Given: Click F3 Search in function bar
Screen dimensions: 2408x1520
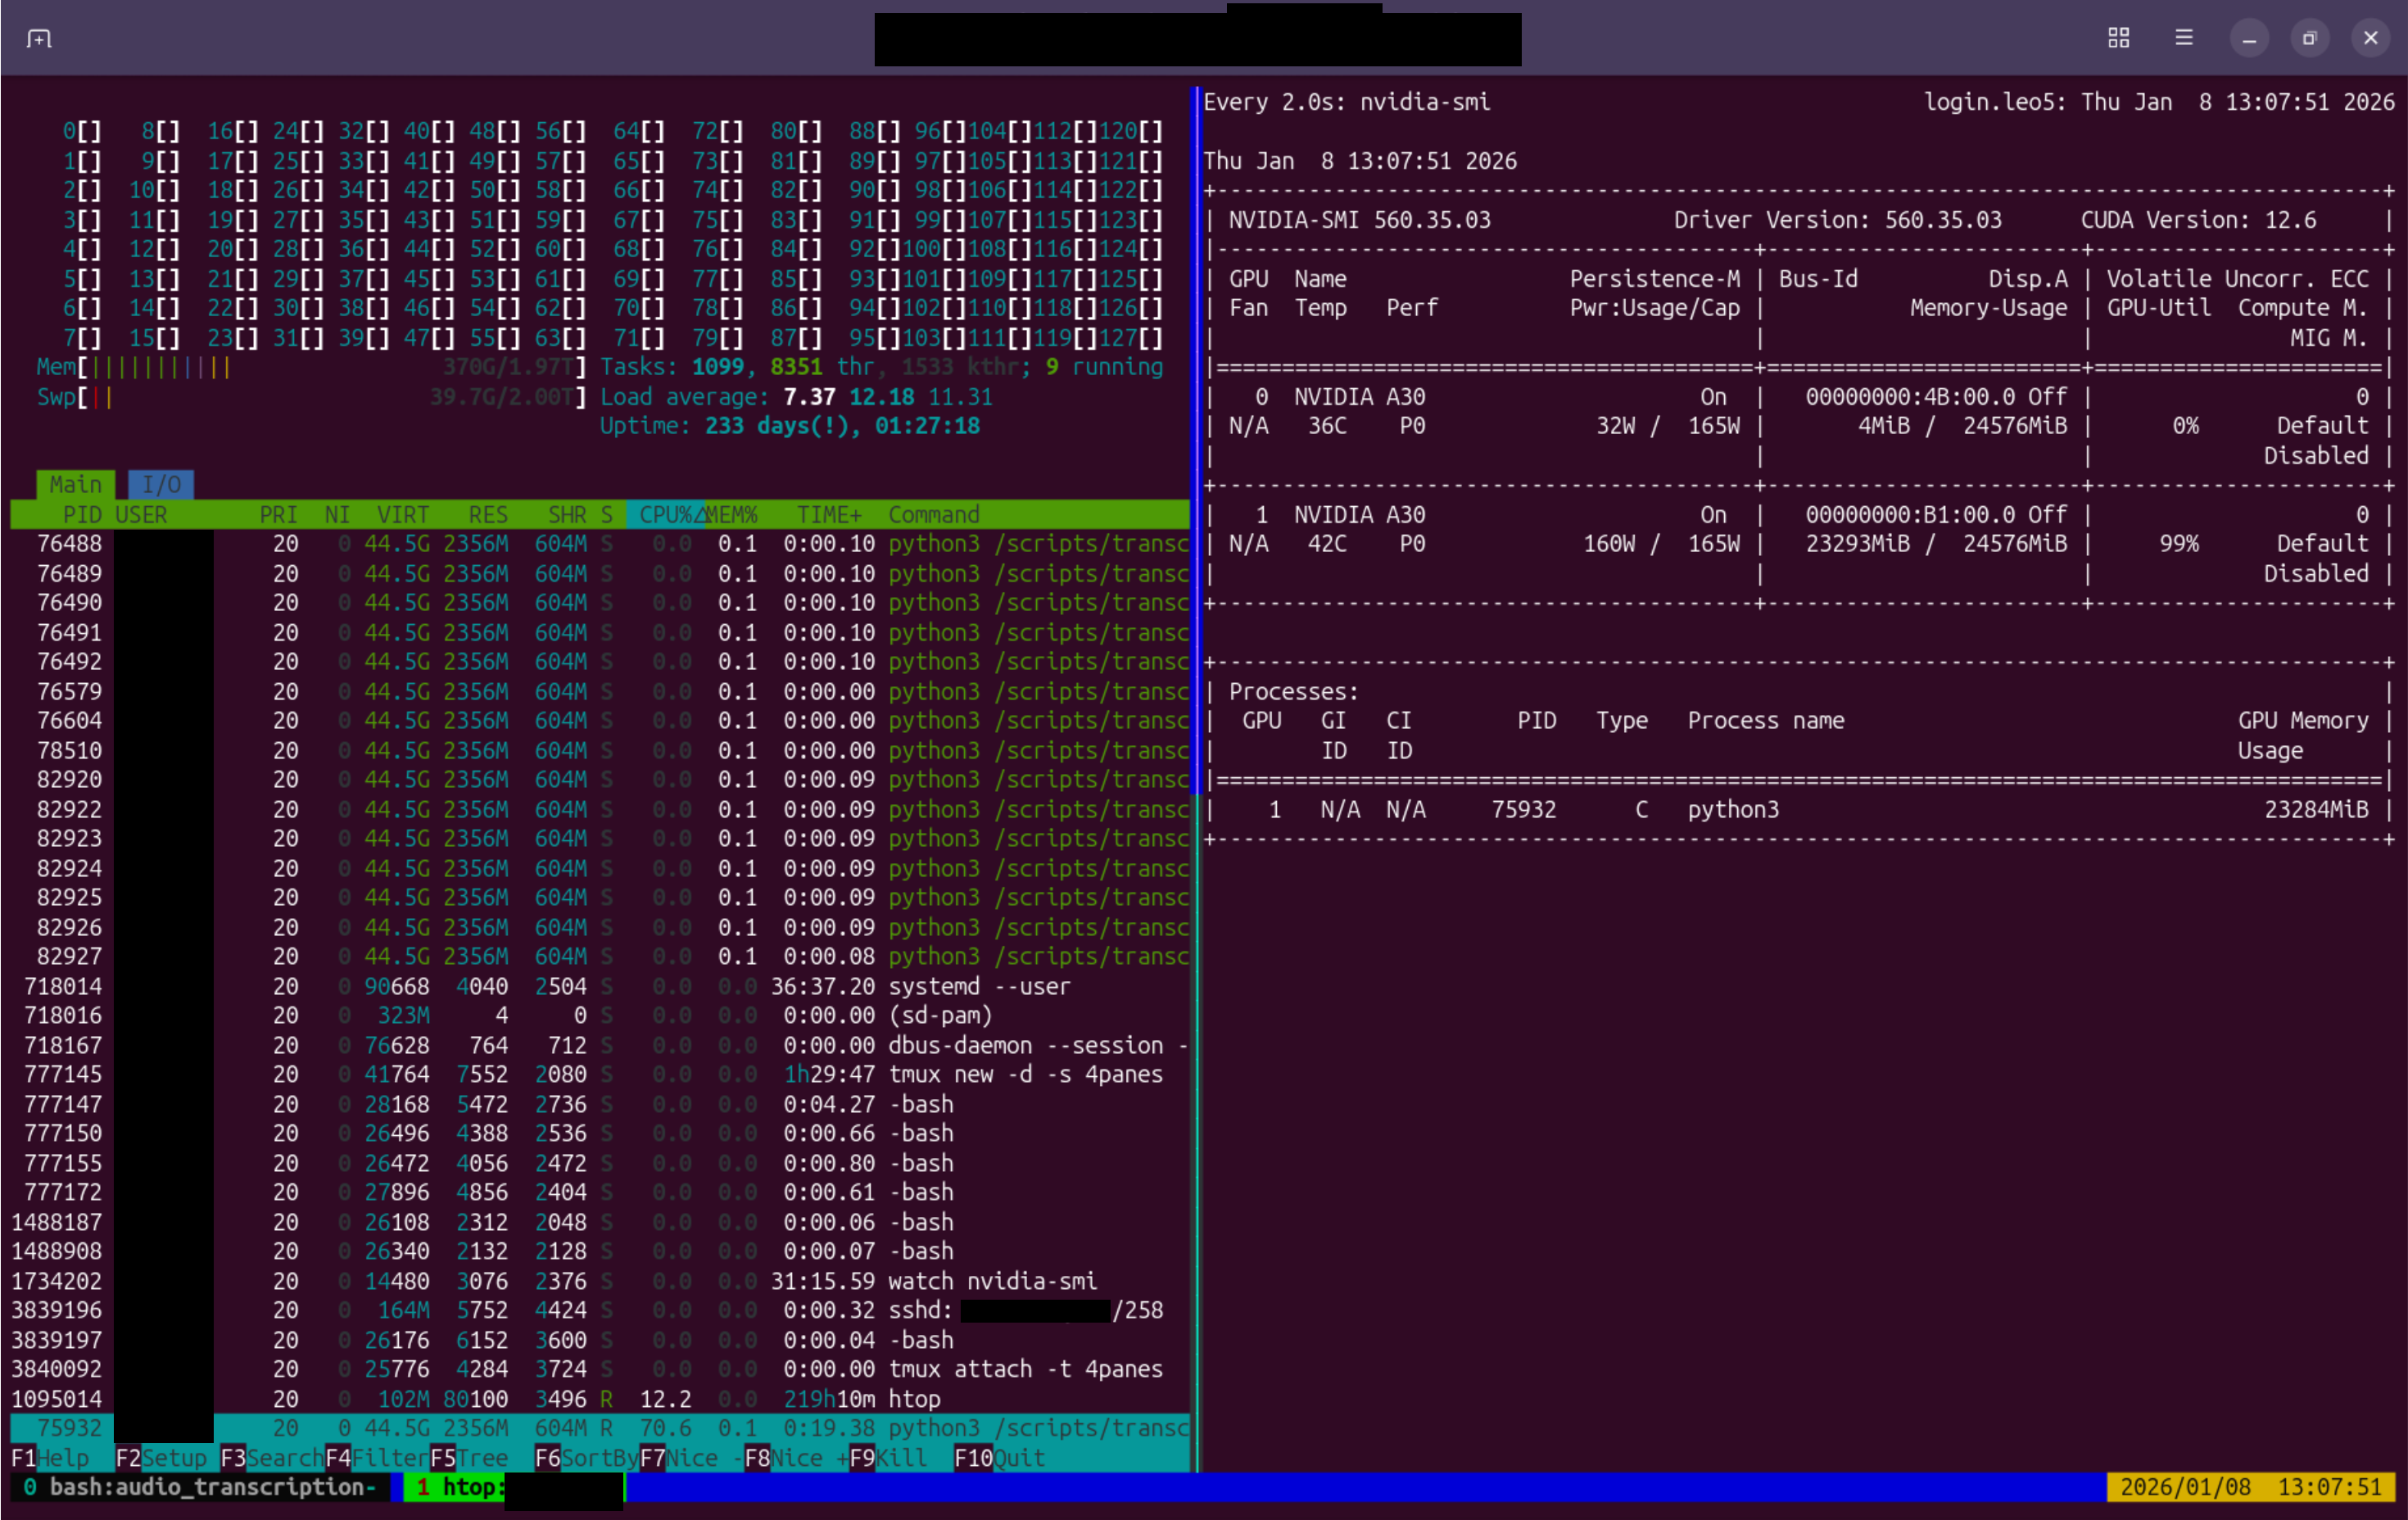Looking at the screenshot, I should tap(271, 1458).
